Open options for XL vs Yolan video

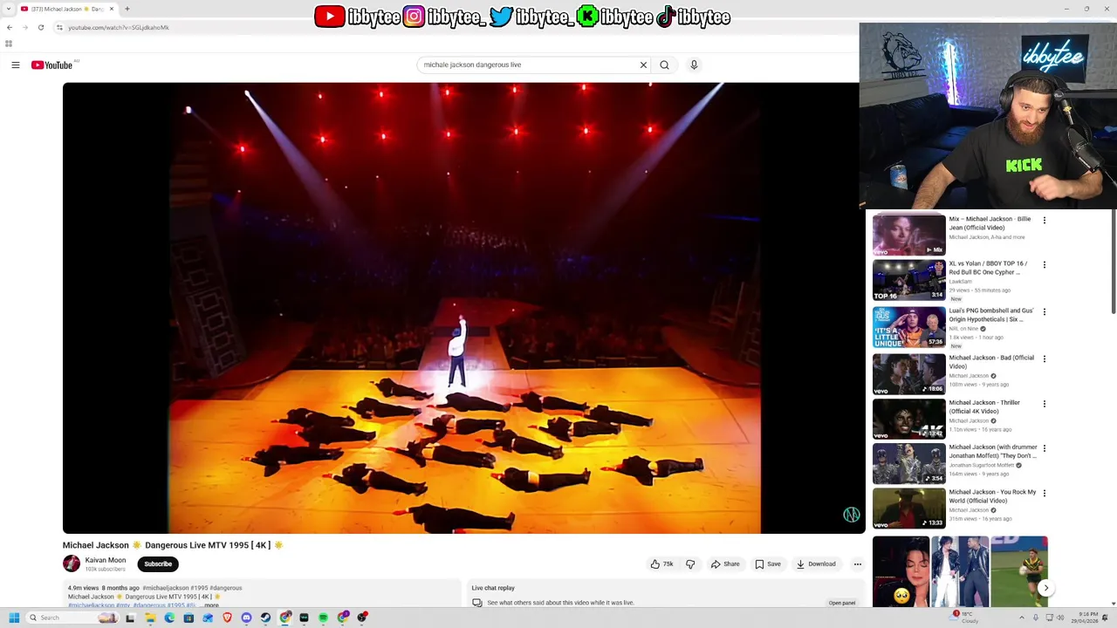coord(1045,264)
